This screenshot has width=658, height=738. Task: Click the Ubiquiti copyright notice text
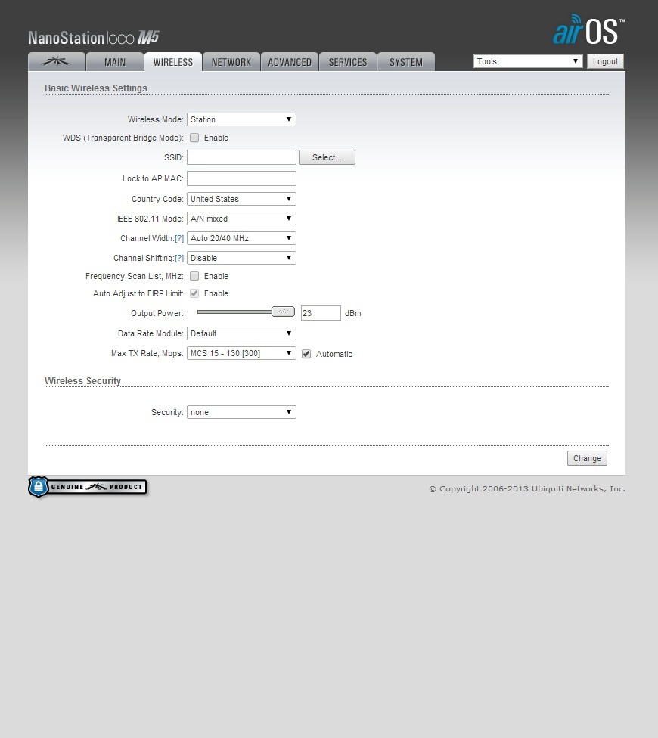click(x=527, y=489)
